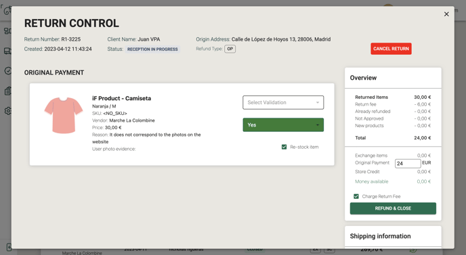466x255 pixels.
Task: Click the Reception In Progress status badge
Action: click(x=152, y=49)
